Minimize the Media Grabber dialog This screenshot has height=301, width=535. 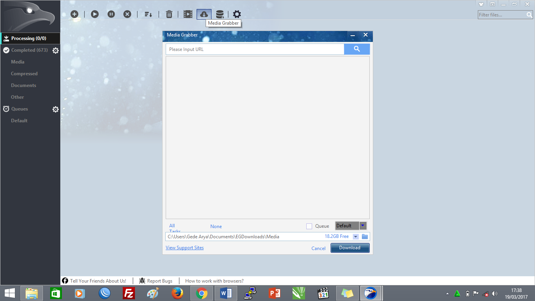coord(352,35)
